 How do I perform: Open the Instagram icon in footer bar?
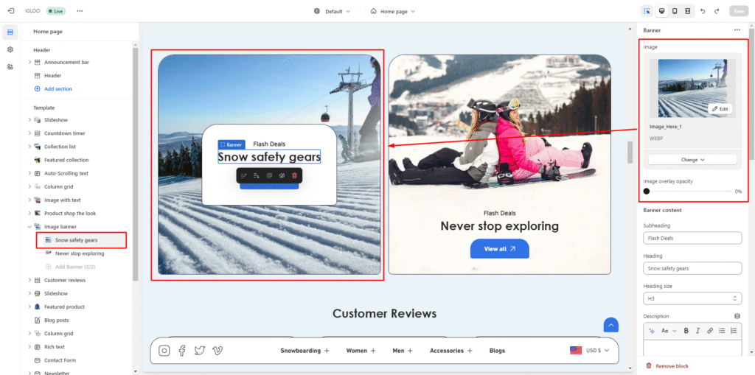pyautogui.click(x=164, y=351)
